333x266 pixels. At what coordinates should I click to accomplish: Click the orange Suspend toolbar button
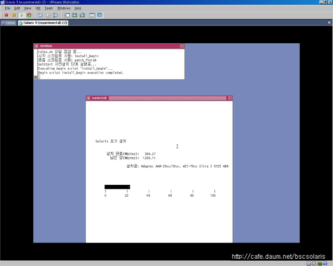(14, 15)
